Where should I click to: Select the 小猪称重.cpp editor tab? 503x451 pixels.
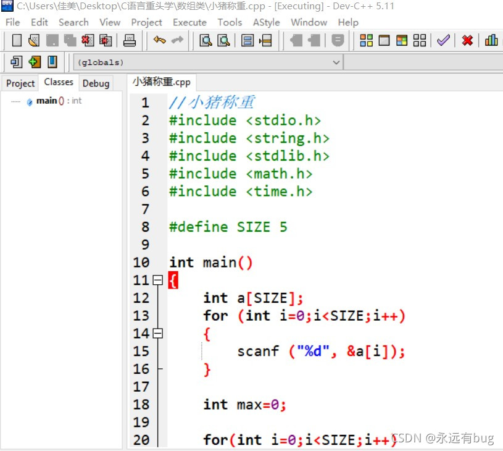(162, 82)
